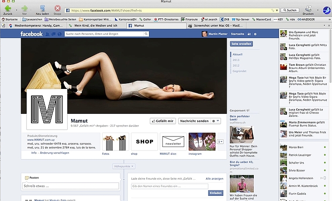Click the Facebook search box
Image resolution: width=332 pixels, height=201 pixels.
[104, 34]
